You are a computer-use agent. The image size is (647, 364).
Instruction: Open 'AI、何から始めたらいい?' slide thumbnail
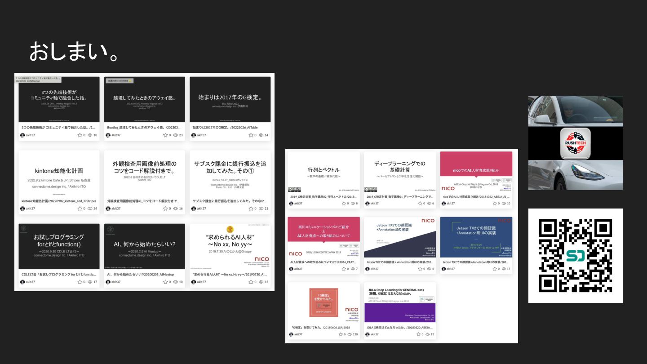click(x=145, y=246)
